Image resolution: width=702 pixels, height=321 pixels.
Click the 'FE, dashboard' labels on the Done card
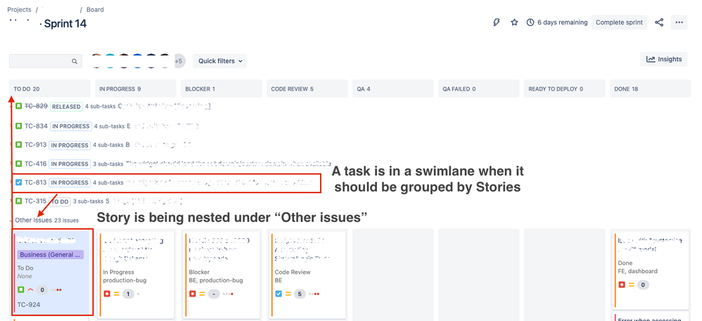(637, 271)
